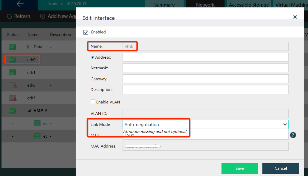Open the Link Mode dropdown
Screen dimensions: 308x177
click(x=205, y=124)
